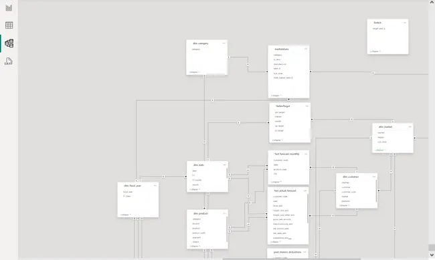Collapse the dim_fiscal_year table card

[x=126, y=215]
